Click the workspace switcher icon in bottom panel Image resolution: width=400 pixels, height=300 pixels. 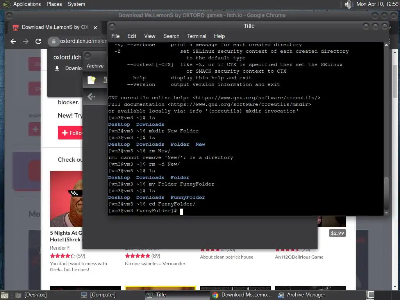click(x=370, y=295)
